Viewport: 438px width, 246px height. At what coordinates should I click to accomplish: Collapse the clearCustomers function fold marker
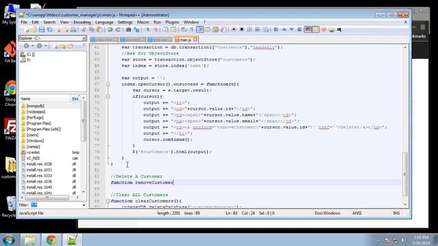tap(108, 201)
